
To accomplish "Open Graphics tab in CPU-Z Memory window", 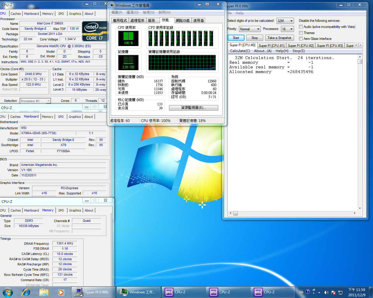I will 75,210.
